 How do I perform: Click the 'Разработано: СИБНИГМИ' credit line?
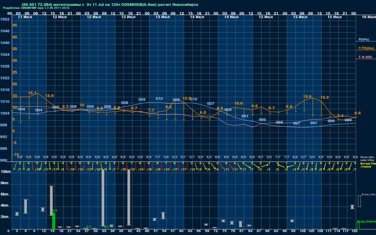click(36, 8)
